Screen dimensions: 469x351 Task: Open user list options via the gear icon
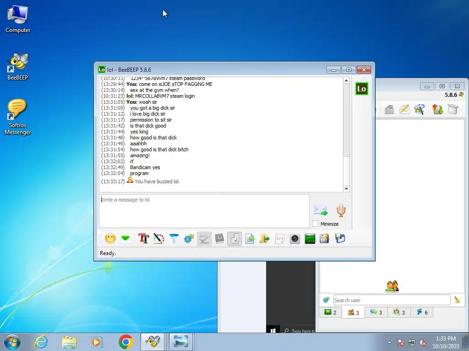click(326, 300)
